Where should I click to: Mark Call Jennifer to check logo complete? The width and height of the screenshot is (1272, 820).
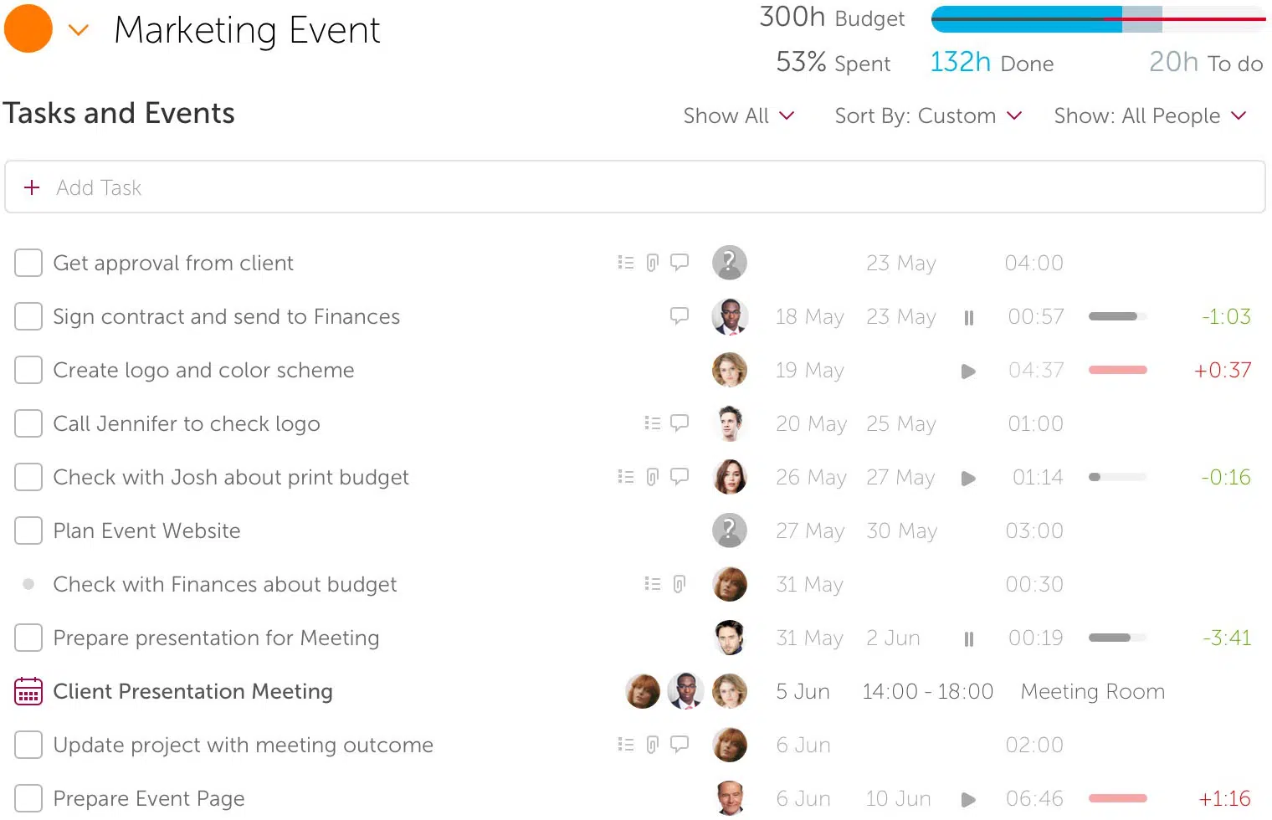click(x=28, y=423)
